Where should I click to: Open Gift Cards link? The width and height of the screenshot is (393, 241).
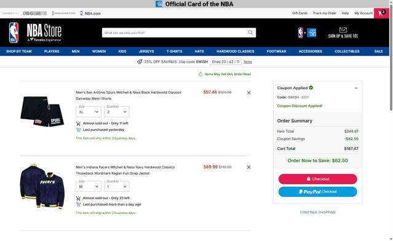tap(300, 14)
